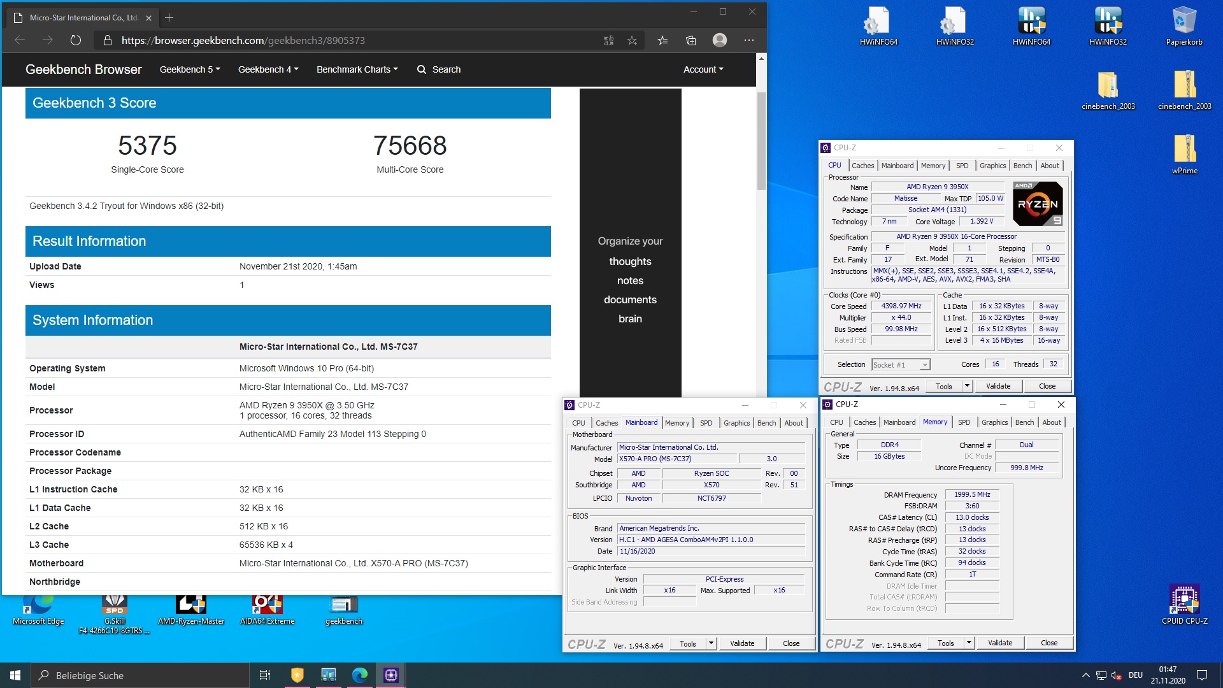Open the browser settings ellipsis menu
This screenshot has height=688, width=1223.
click(x=749, y=40)
